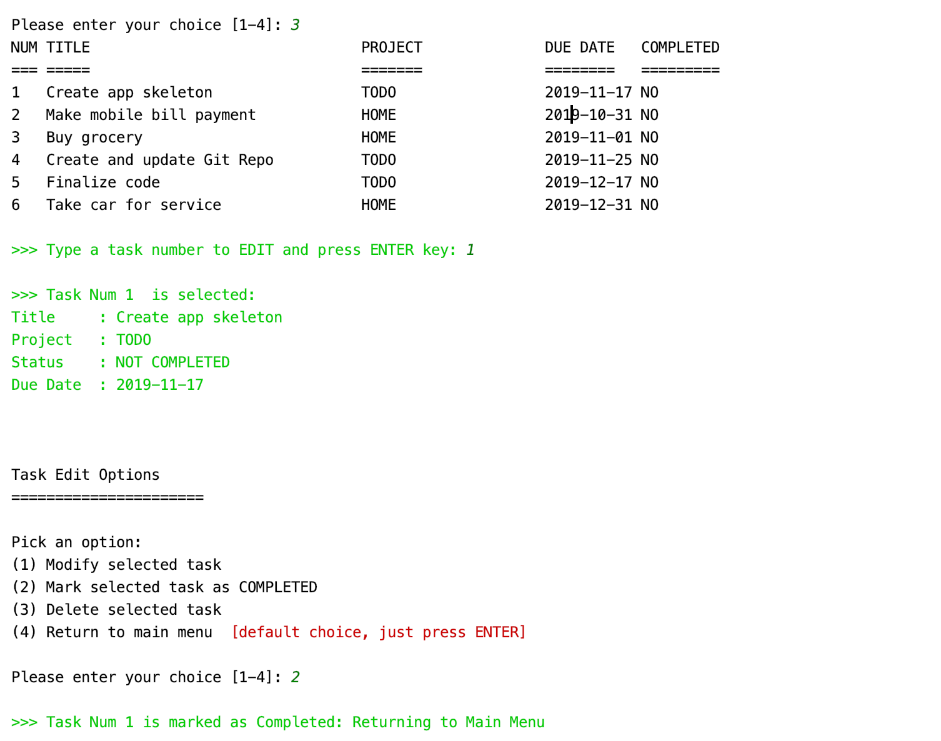Click the 'Status : NOT COMPLETED' line
This screenshot has width=941, height=741.
(x=121, y=362)
